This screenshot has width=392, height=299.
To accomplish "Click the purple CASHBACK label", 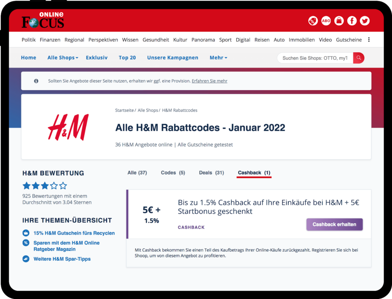I will click(191, 227).
